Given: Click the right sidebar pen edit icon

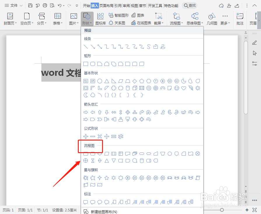Looking at the screenshot, I should click(255, 43).
